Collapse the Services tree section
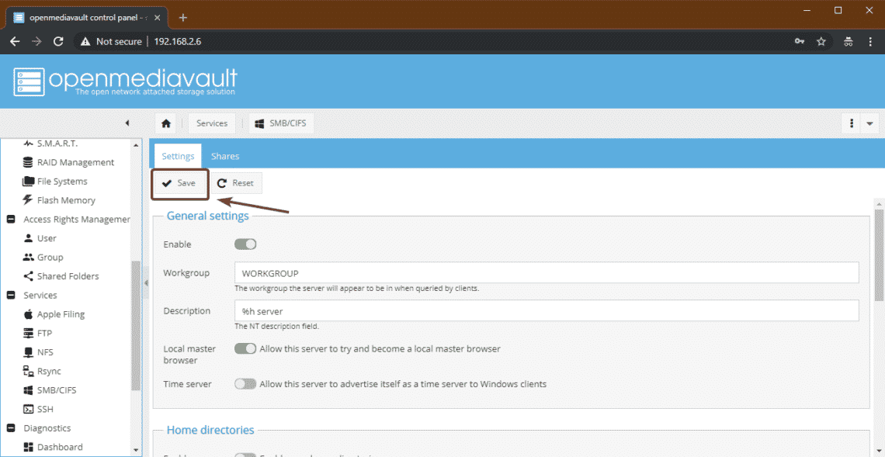 (x=11, y=295)
